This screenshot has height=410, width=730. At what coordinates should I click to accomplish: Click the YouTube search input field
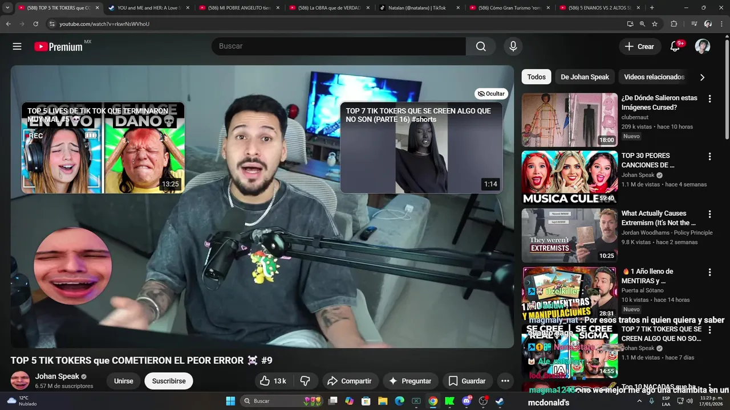click(338, 46)
